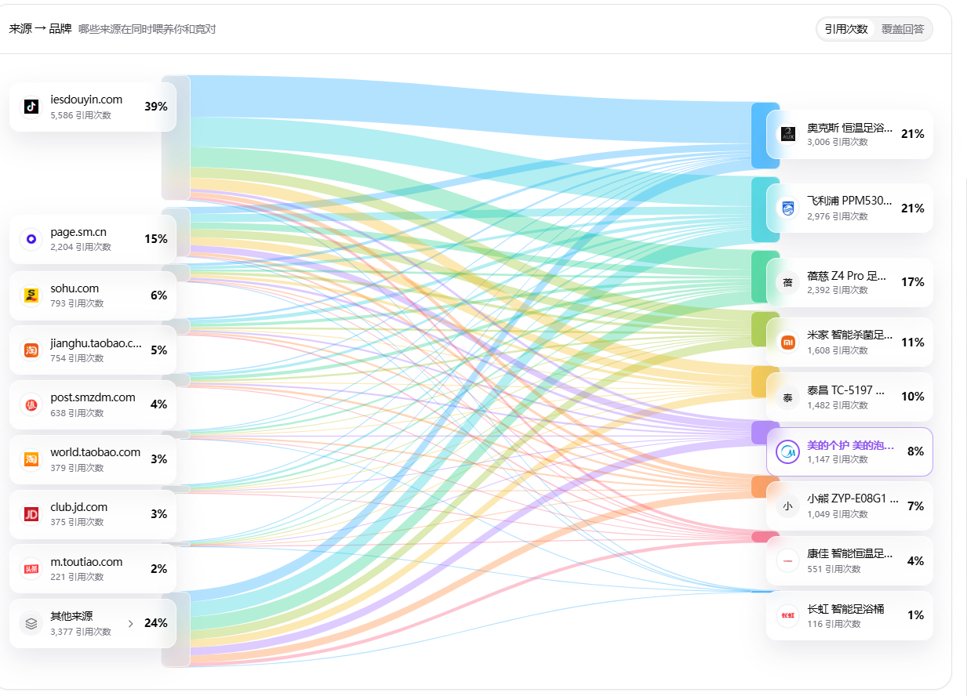Switch metric to 引用次数
This screenshot has width=967, height=696.
(846, 29)
